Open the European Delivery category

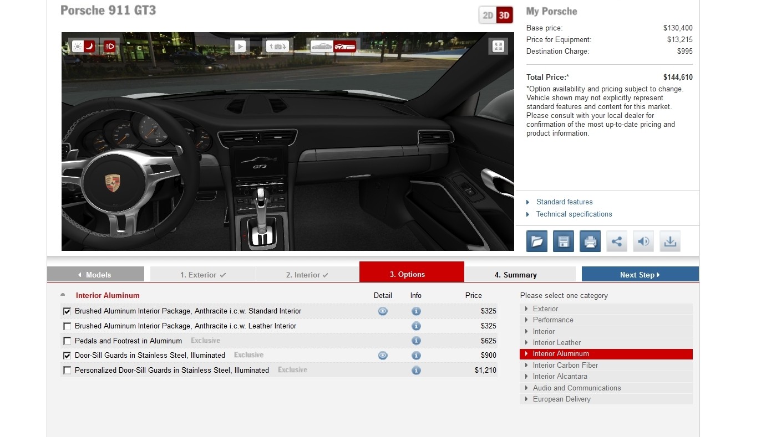(606, 399)
